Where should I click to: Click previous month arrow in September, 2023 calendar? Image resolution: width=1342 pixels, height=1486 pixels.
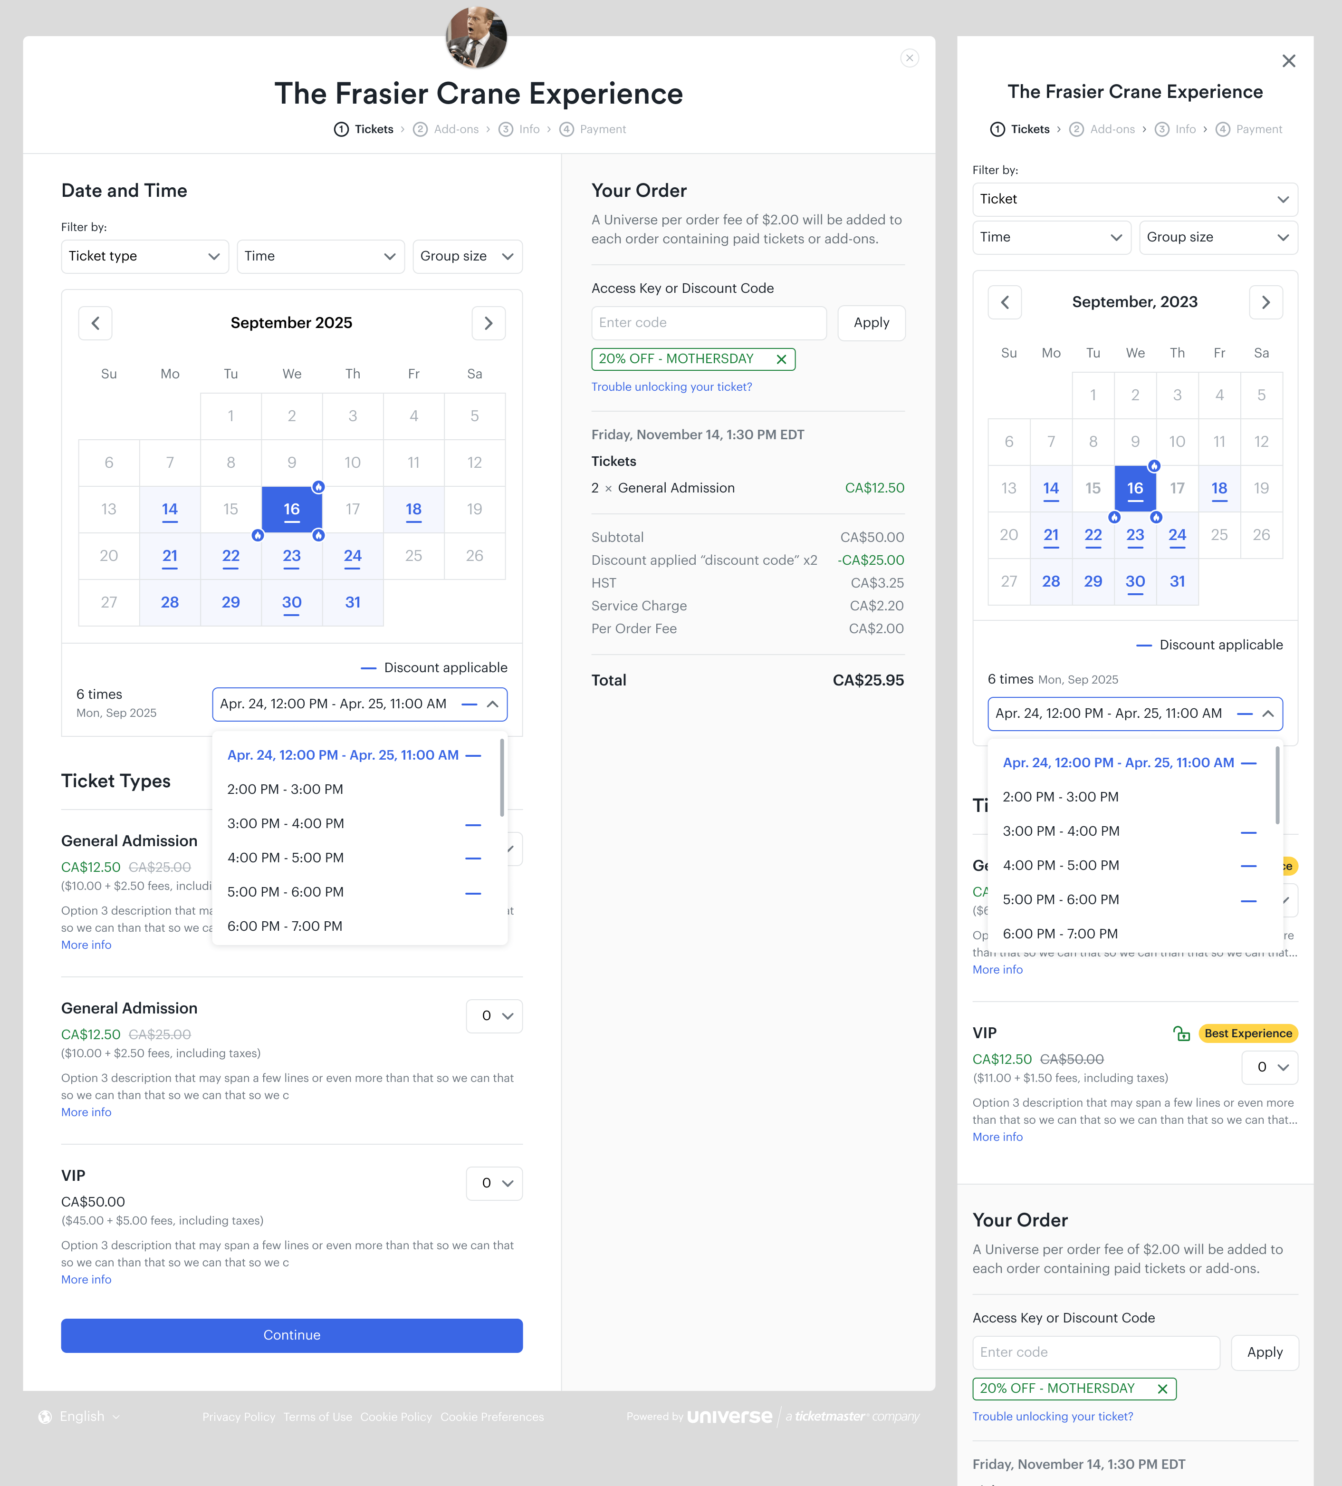(x=1005, y=302)
